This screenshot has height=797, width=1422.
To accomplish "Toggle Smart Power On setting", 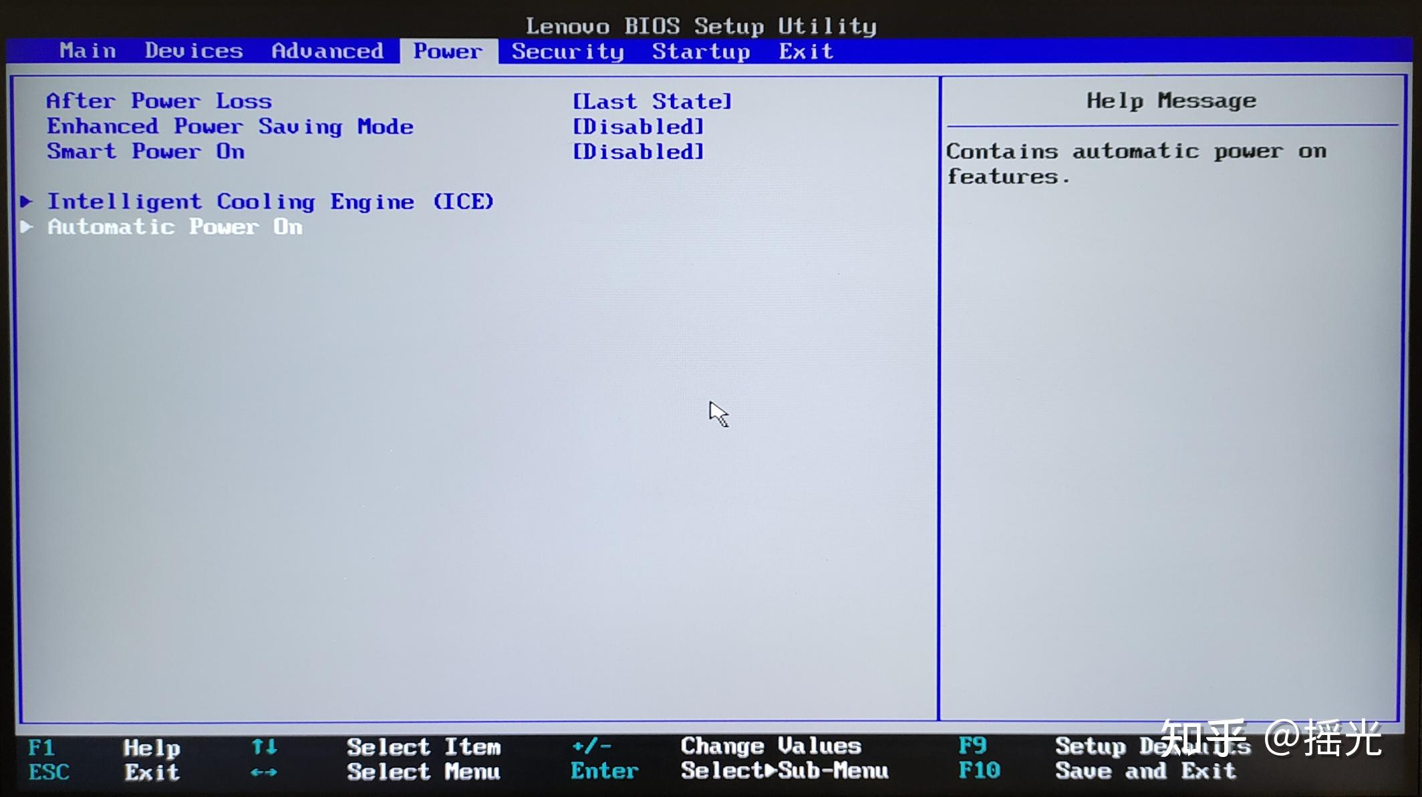I will tap(639, 152).
